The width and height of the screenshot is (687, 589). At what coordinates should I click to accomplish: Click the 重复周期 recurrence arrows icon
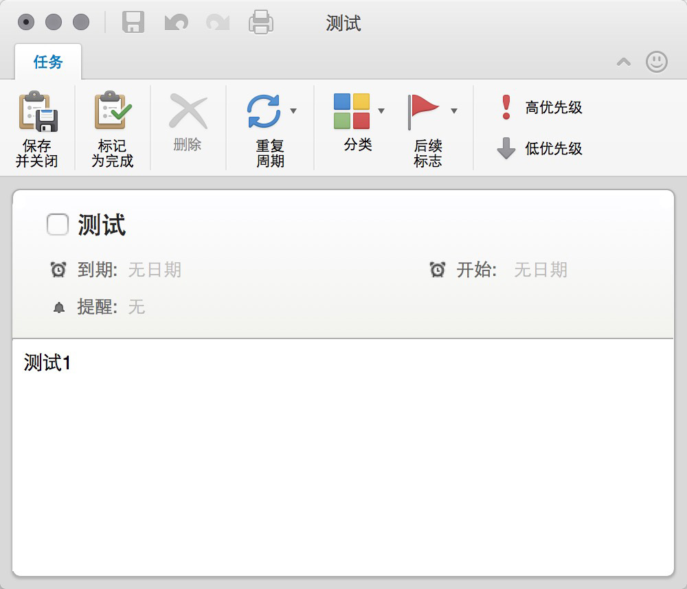coord(264,111)
